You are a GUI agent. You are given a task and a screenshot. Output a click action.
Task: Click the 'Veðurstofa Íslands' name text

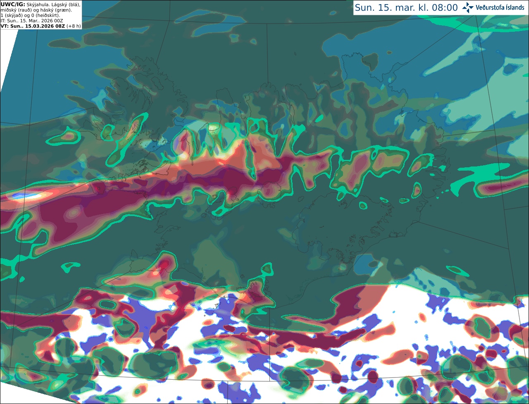(x=500, y=7)
